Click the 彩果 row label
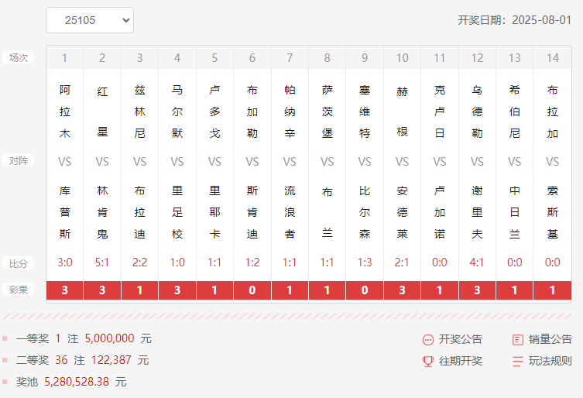583x398 pixels. (x=18, y=290)
